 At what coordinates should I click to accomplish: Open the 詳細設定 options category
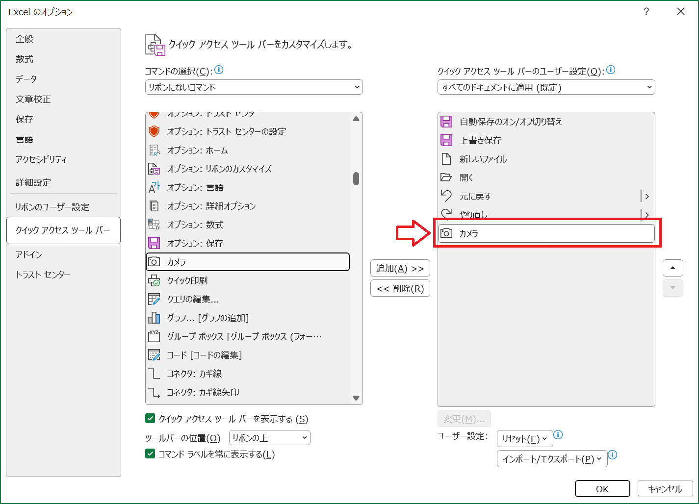pos(63,182)
